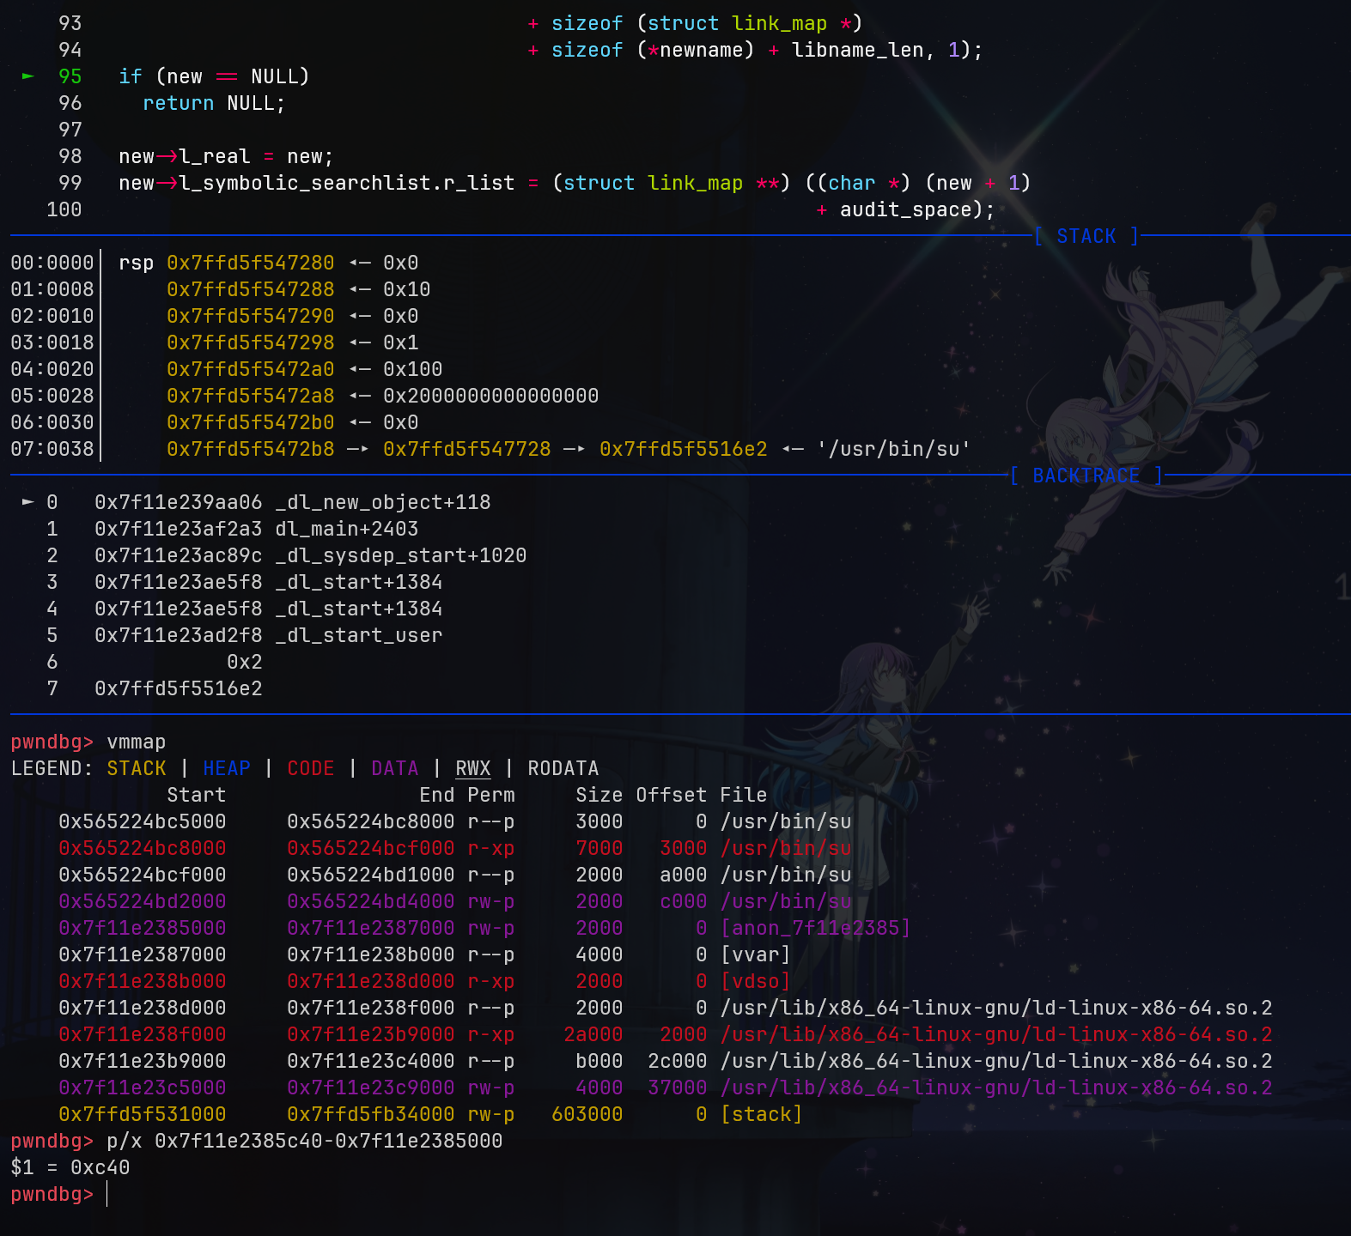
Task: Click the Perm column header in vmmap
Action: pos(491,795)
